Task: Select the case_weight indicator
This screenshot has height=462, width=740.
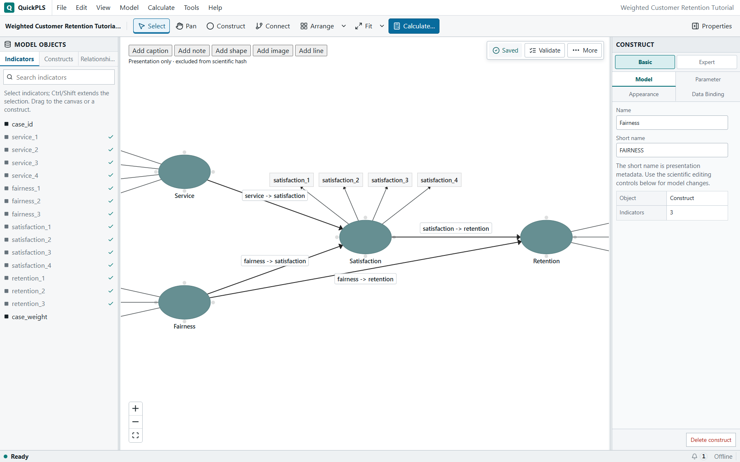Action: pos(59,317)
